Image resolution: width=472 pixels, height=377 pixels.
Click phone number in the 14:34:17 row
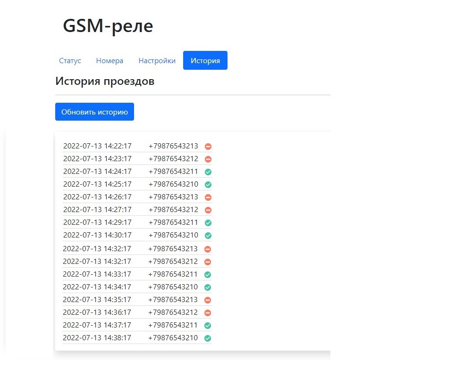[x=173, y=287]
